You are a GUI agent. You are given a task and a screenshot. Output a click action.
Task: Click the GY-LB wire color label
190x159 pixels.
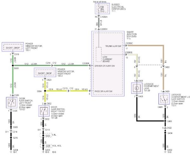point(101,23)
